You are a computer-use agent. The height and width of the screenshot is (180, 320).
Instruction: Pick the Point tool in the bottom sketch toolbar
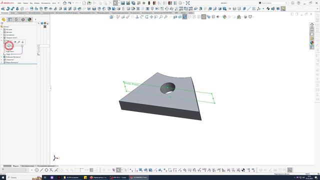tap(31, 170)
